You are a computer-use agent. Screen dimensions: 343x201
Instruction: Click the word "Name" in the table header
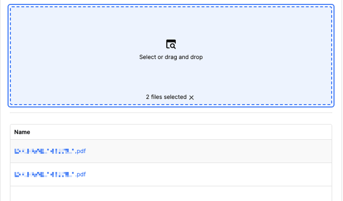pyautogui.click(x=22, y=132)
